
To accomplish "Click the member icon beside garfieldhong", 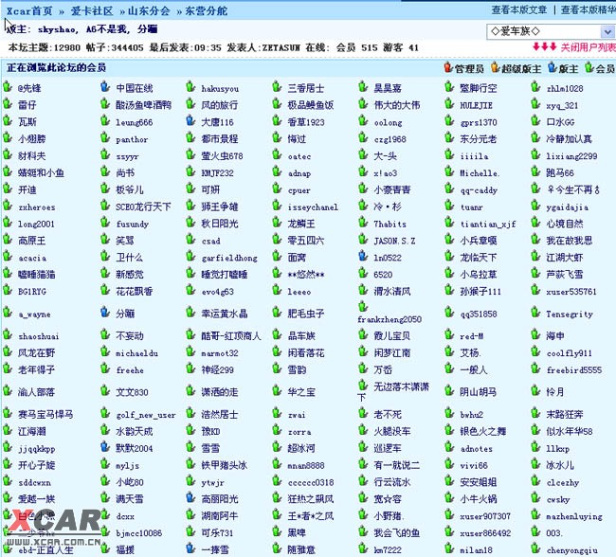I will click(190, 256).
